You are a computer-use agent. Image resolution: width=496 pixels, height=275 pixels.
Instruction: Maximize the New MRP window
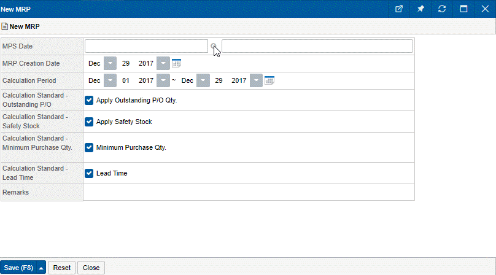[463, 9]
